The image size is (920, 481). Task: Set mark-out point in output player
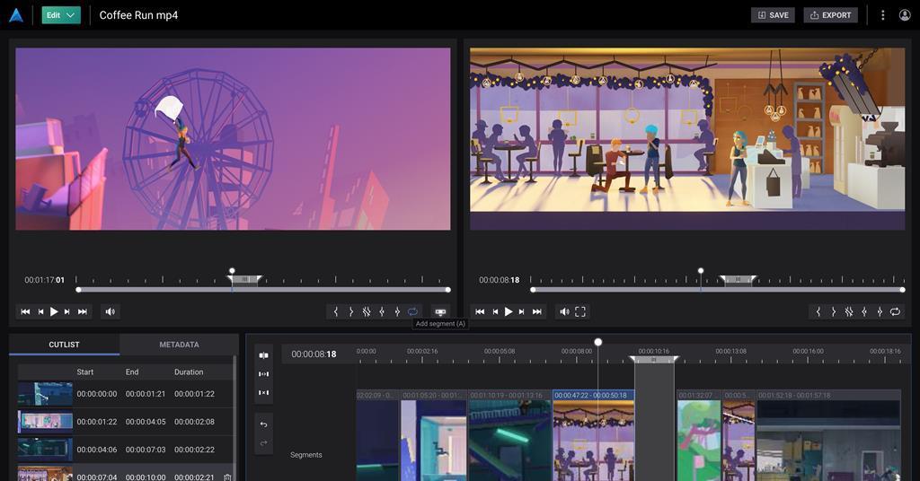[x=833, y=311]
